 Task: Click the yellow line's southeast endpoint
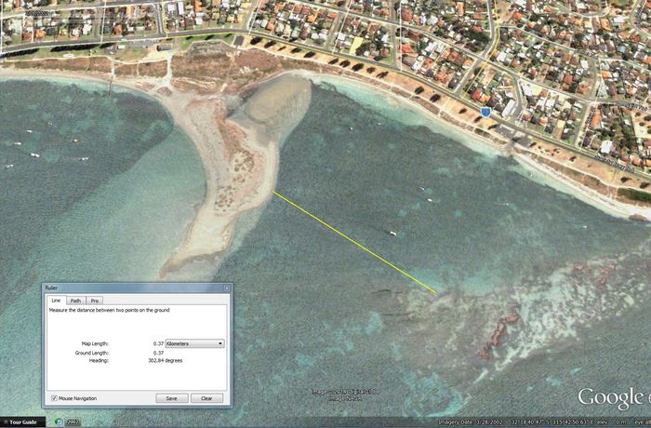tap(434, 292)
